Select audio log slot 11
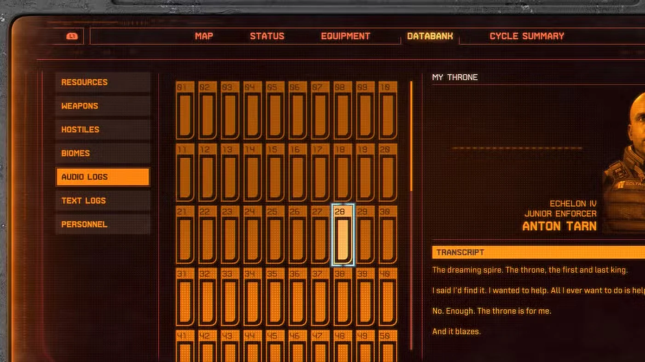The width and height of the screenshot is (645, 362). 184,173
